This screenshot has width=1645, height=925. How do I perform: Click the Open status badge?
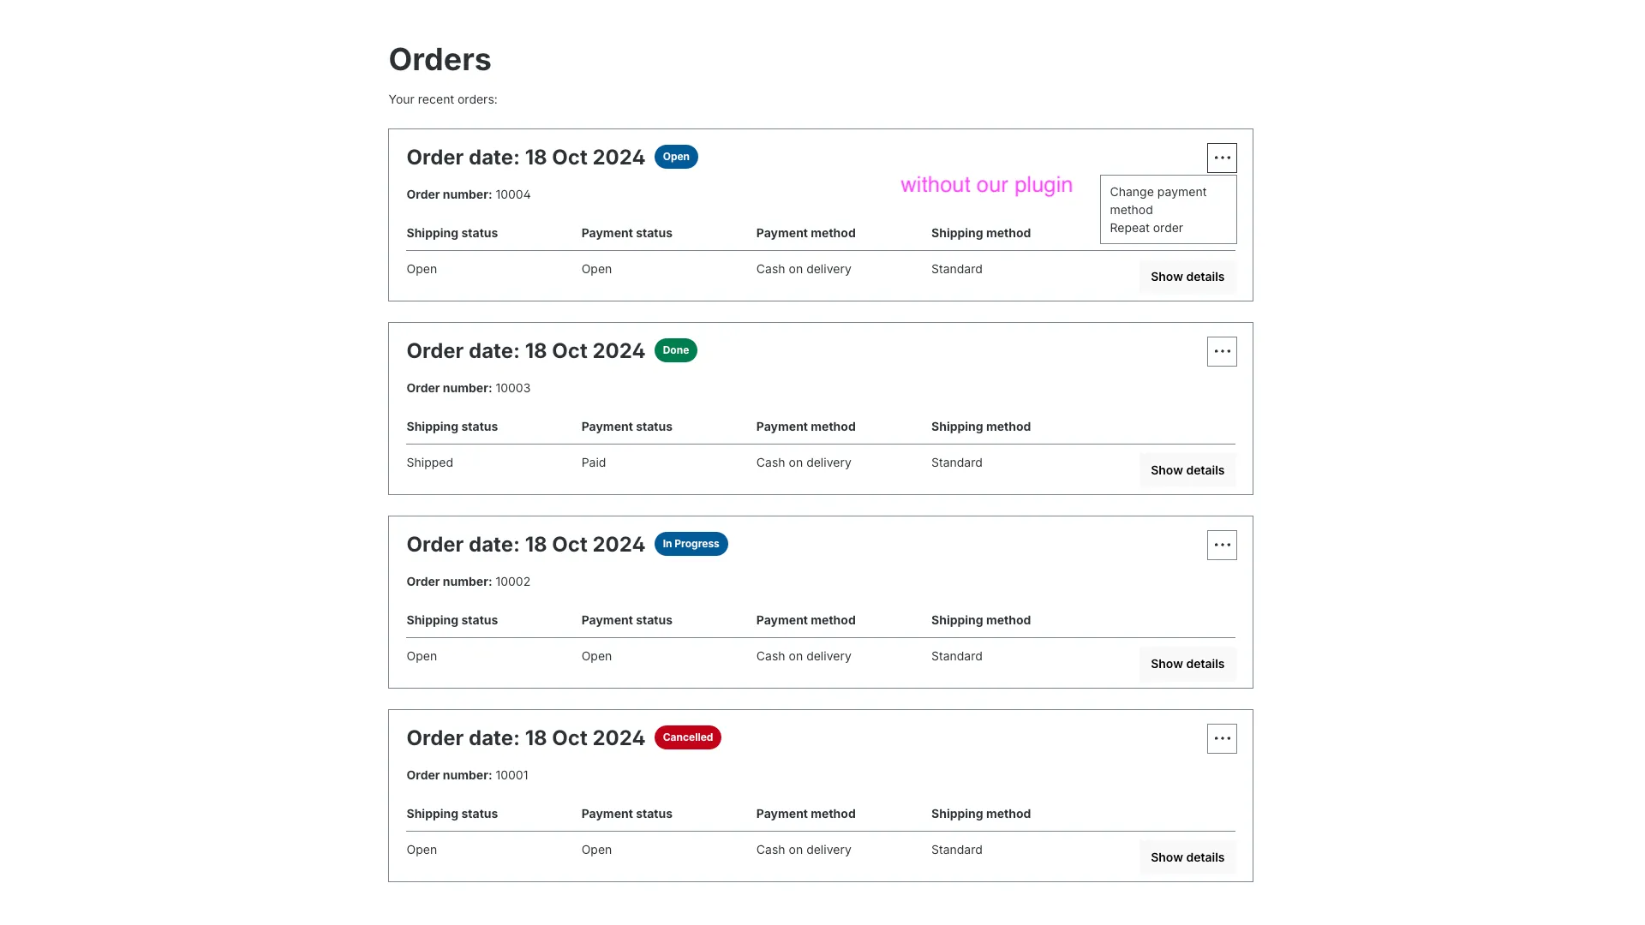[x=676, y=157]
